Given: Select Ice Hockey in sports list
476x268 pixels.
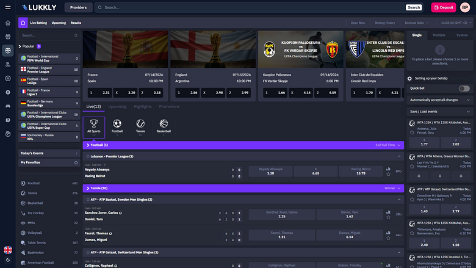Looking at the screenshot, I should 49,213.
